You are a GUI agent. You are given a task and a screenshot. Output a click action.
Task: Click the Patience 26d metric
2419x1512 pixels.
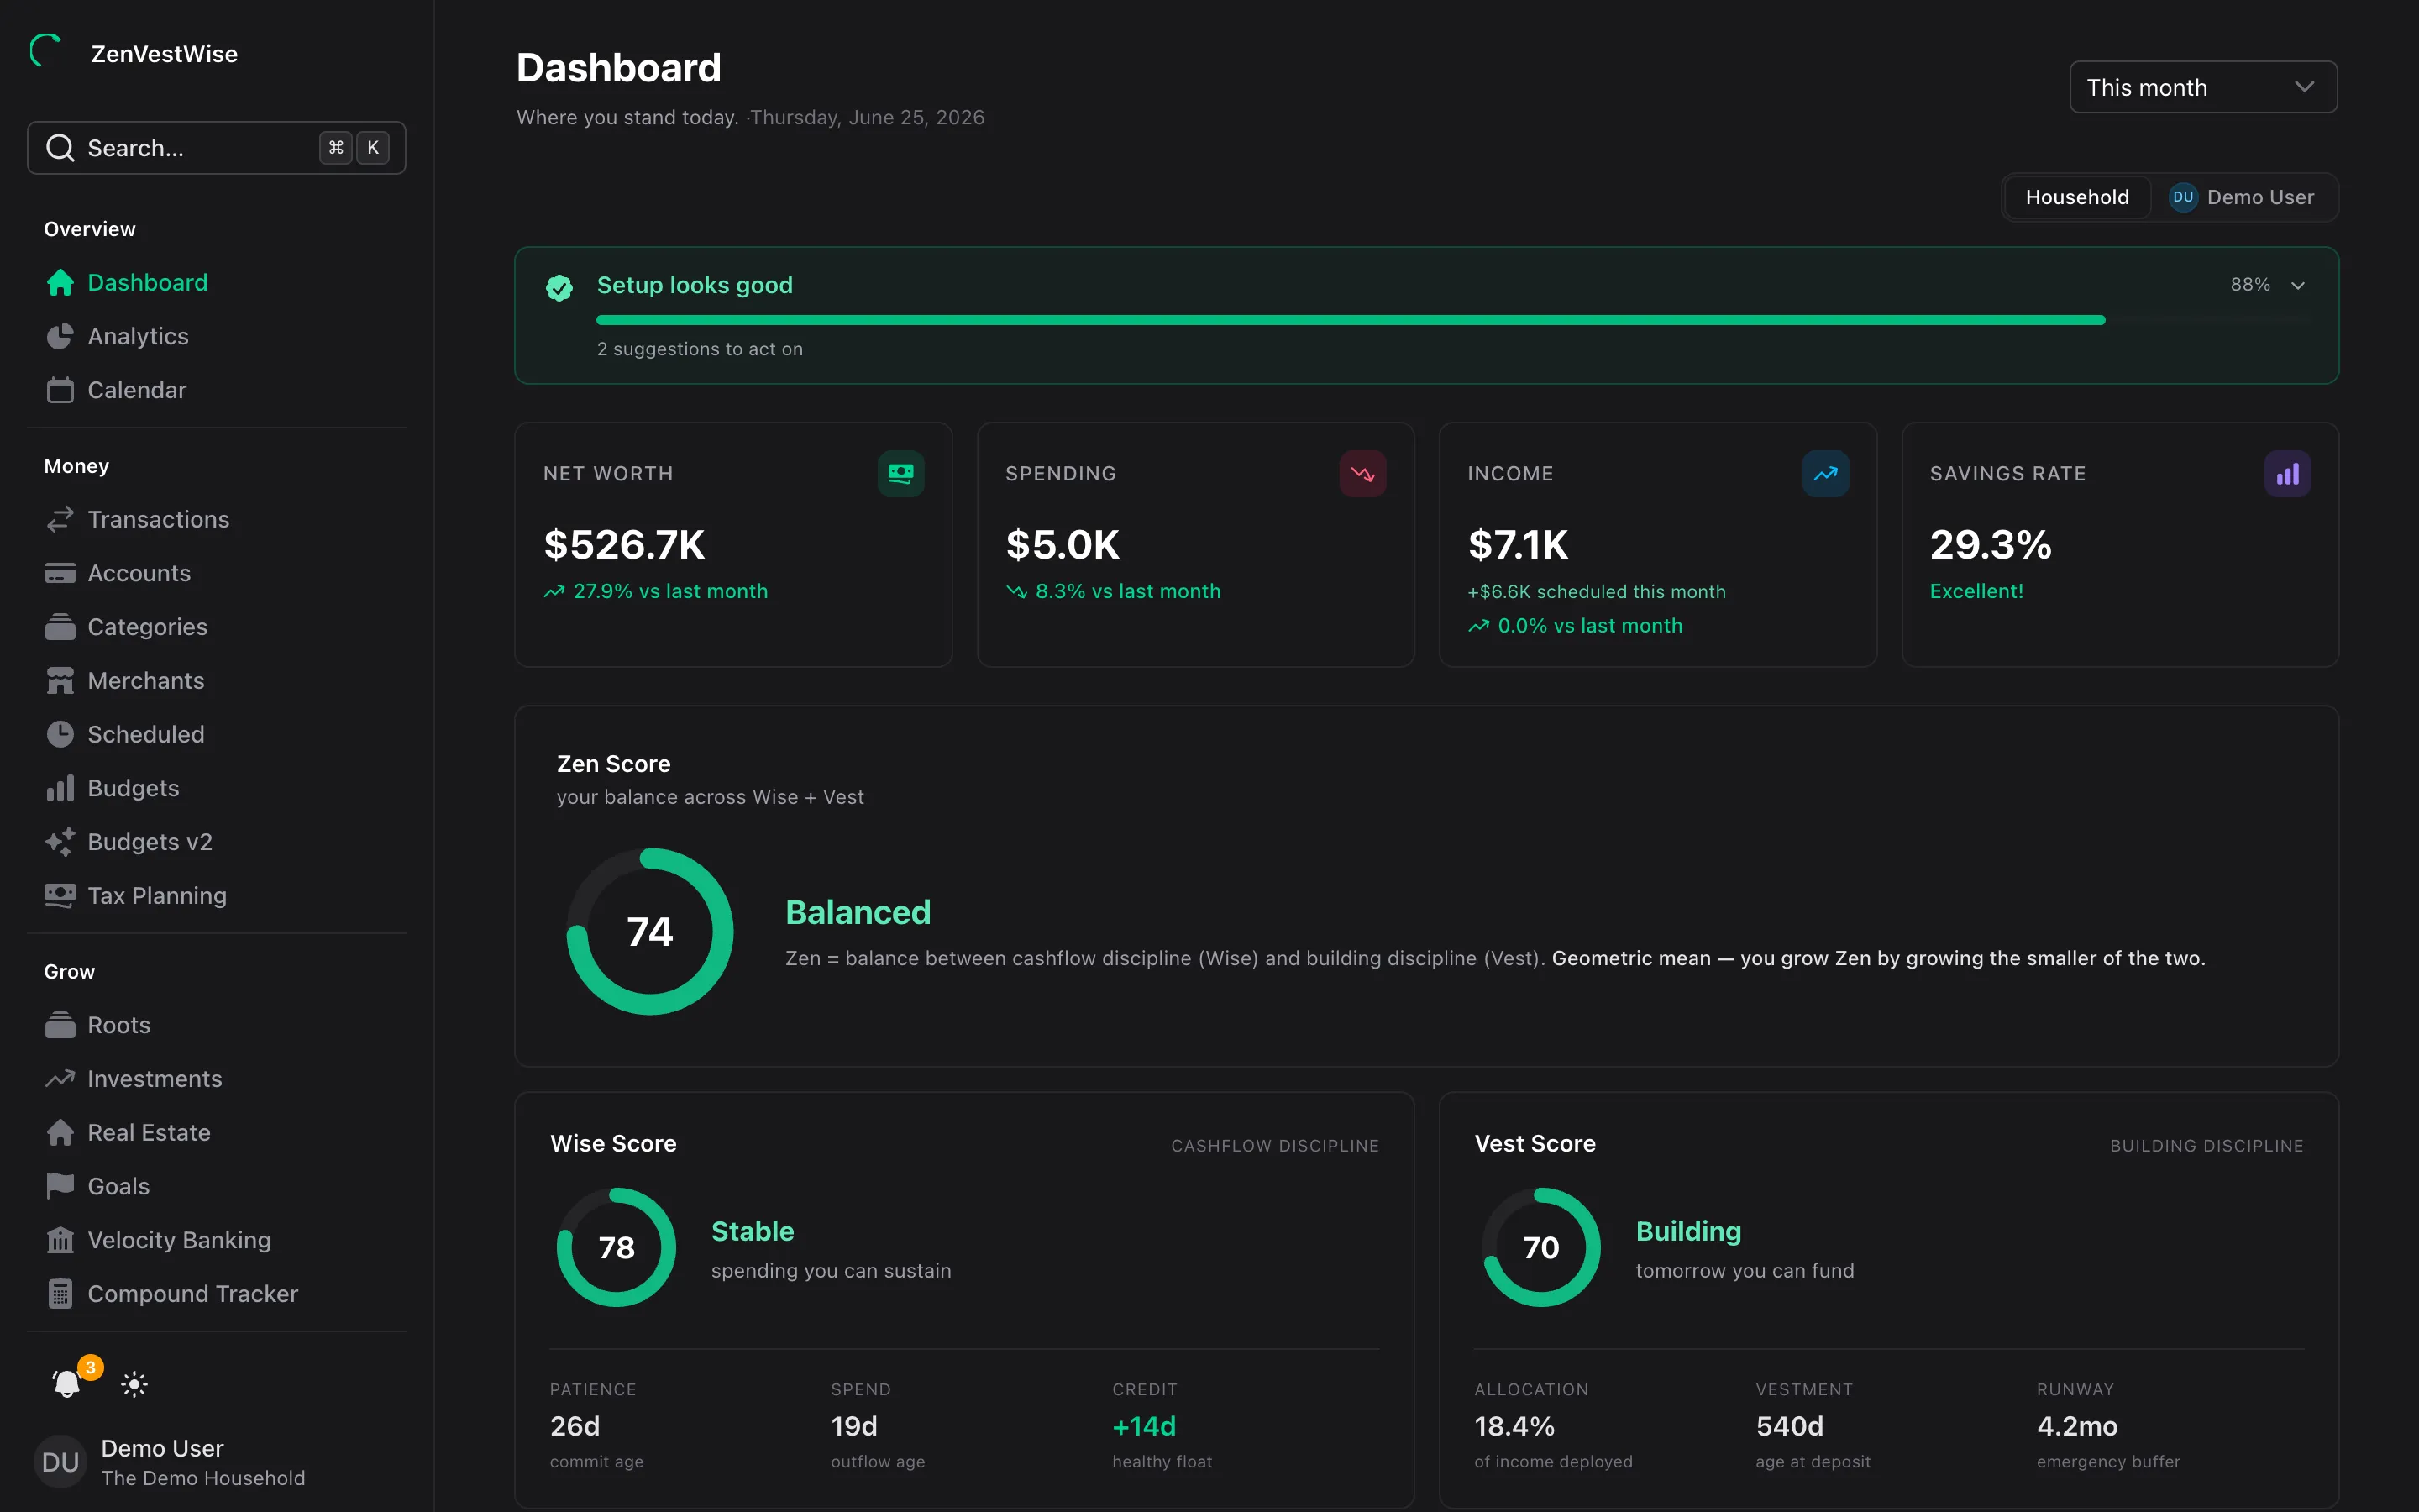596,1425
